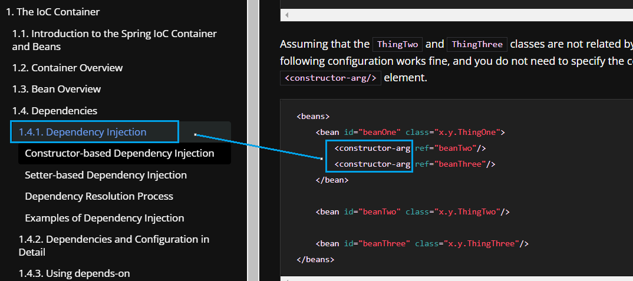
Task: Click 'x.y.ThingThree' class value
Action: pyautogui.click(x=481, y=244)
